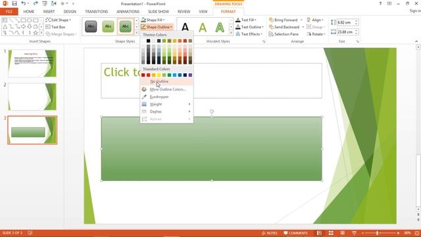Viewport: 421px width, 237px height.
Task: Open the Weight submenu
Action: click(x=166, y=104)
